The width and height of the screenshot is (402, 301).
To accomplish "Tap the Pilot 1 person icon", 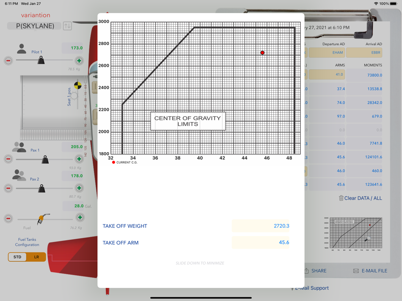I will tap(22, 49).
